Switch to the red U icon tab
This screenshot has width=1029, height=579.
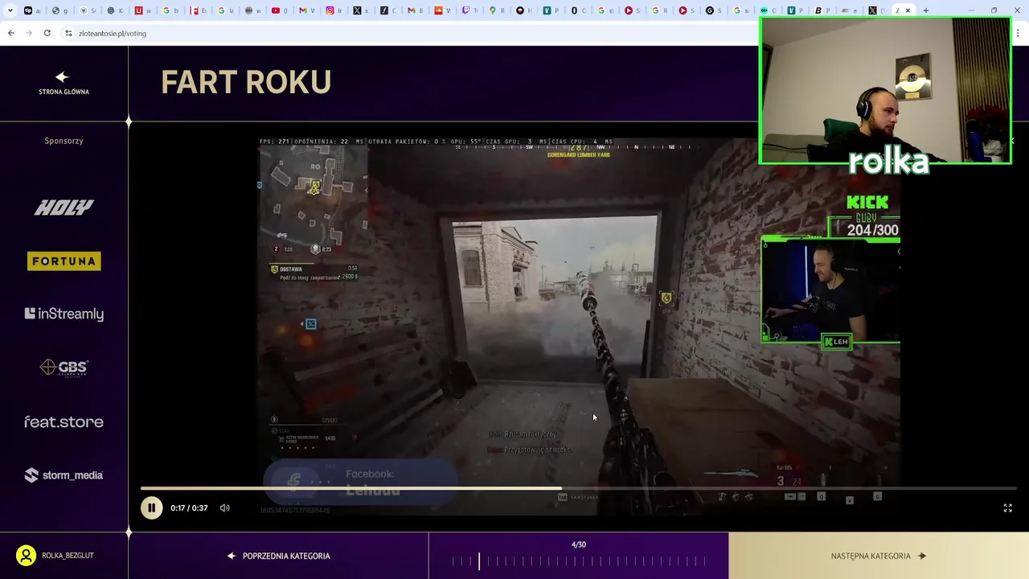click(x=142, y=10)
